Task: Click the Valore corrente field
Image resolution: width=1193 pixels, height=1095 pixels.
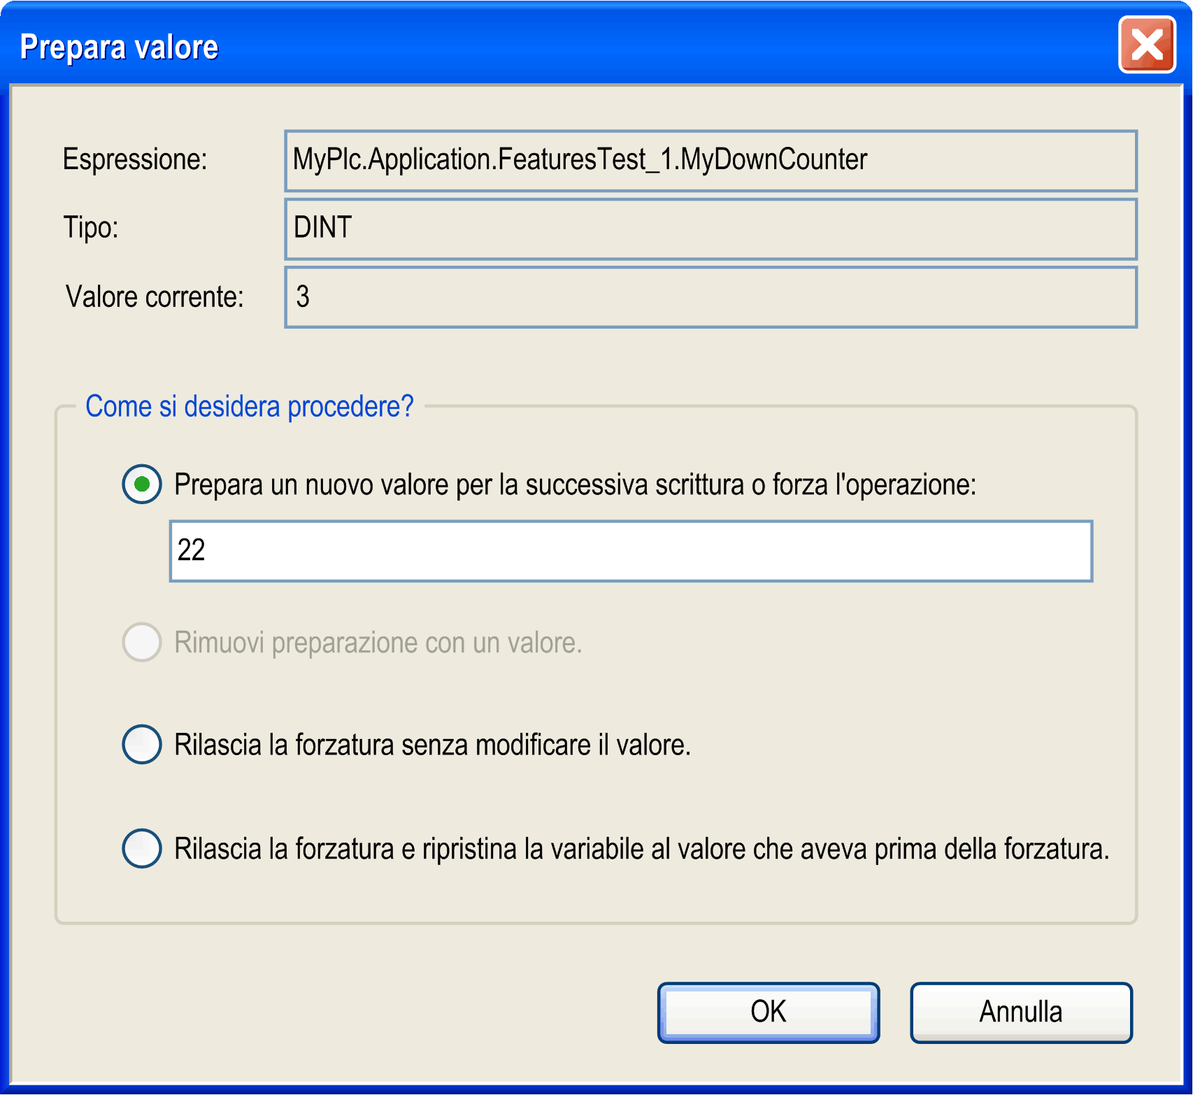Action: tap(710, 297)
